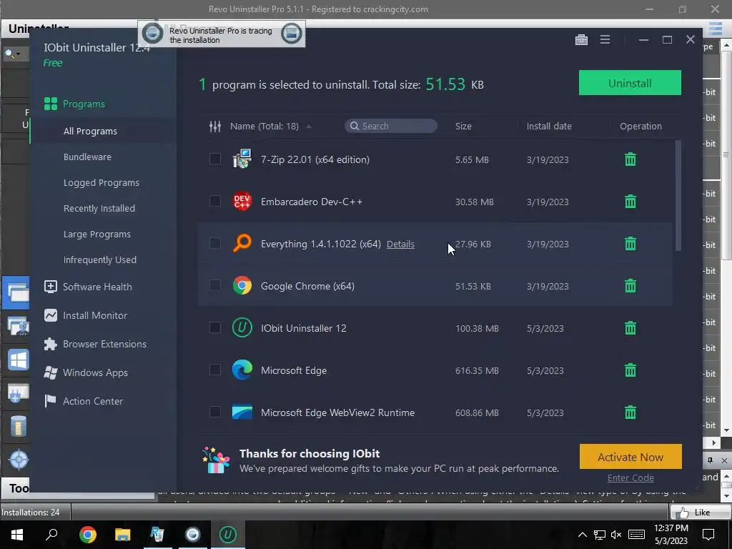Show Large Programs list
The height and width of the screenshot is (549, 732).
pyautogui.click(x=97, y=234)
